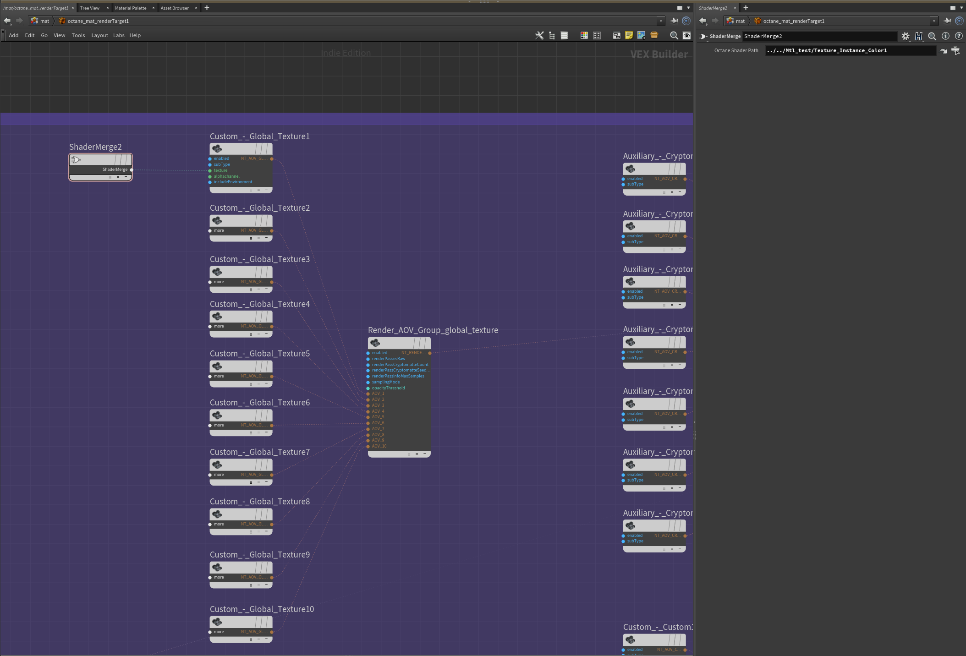The width and height of the screenshot is (966, 656).
Task: Toggle pin on the network editor pane
Action: (x=674, y=21)
